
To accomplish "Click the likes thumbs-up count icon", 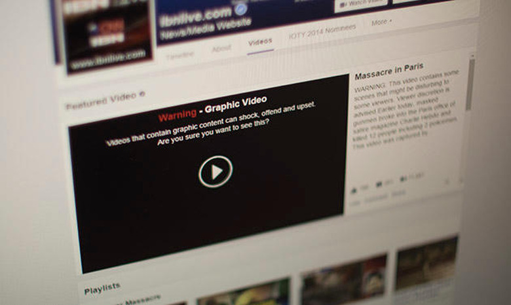I will click(x=354, y=190).
